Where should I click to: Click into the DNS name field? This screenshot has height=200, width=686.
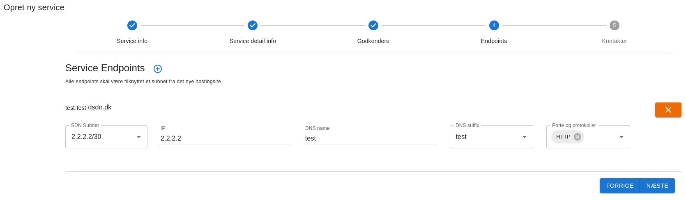[x=371, y=139]
